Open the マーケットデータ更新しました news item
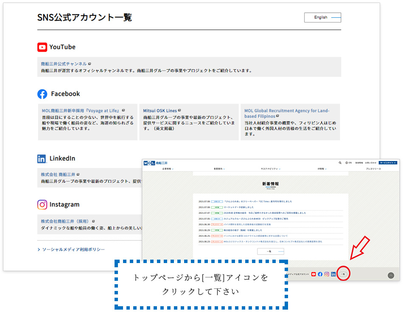The image size is (403, 313). 238,207
